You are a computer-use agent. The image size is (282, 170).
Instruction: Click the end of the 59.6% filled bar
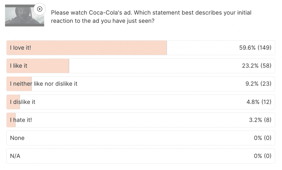tap(166, 48)
